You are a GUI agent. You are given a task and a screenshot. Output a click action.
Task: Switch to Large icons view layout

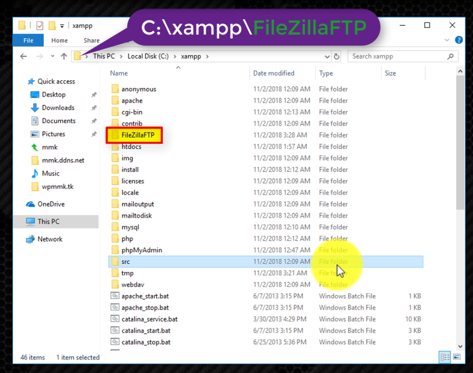pos(457,357)
